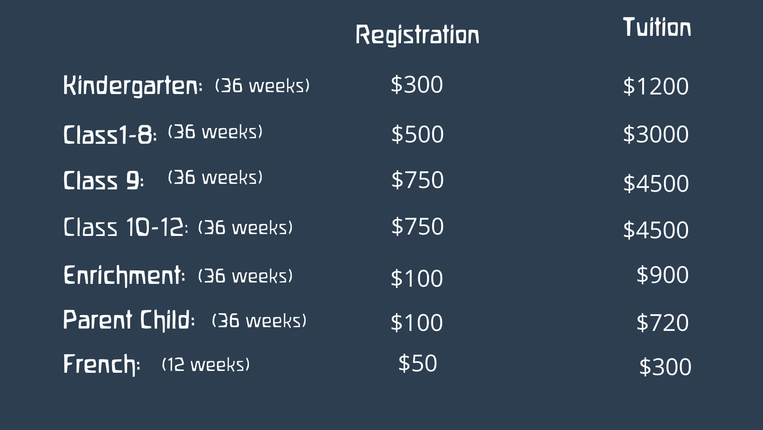Click the Class1-8 row label
The height and width of the screenshot is (430, 763).
(x=110, y=135)
